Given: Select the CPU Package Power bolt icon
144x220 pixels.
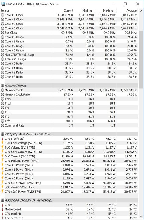Looking at the screenshot, I should pos(2,161).
